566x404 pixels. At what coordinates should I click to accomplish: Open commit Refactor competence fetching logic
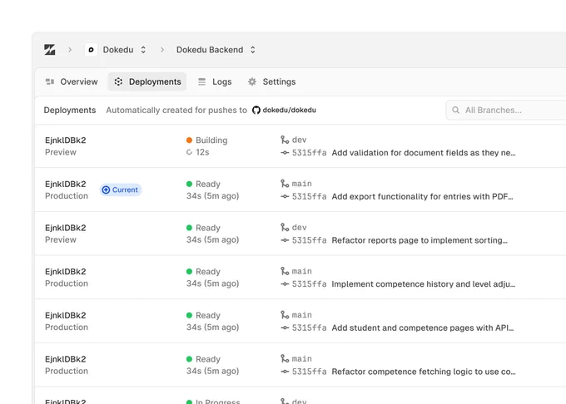click(x=424, y=372)
